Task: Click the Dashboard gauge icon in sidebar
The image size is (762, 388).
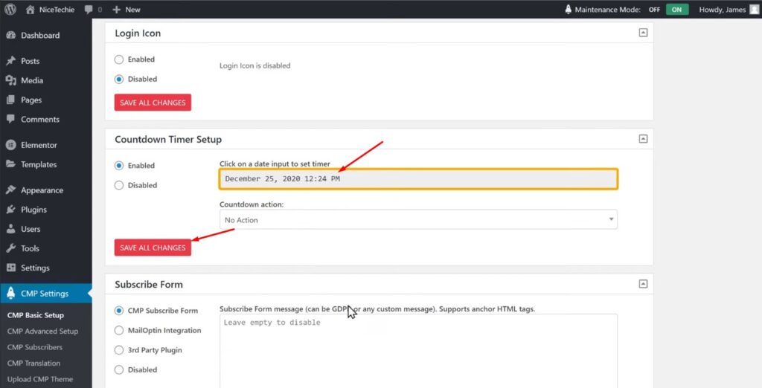Action: click(x=10, y=36)
